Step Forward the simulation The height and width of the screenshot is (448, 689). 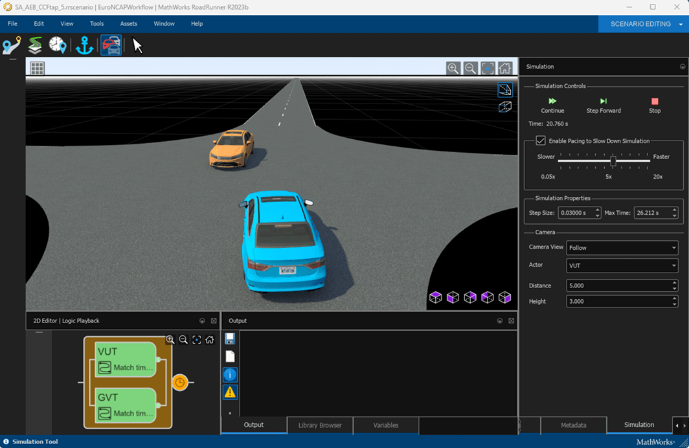604,106
